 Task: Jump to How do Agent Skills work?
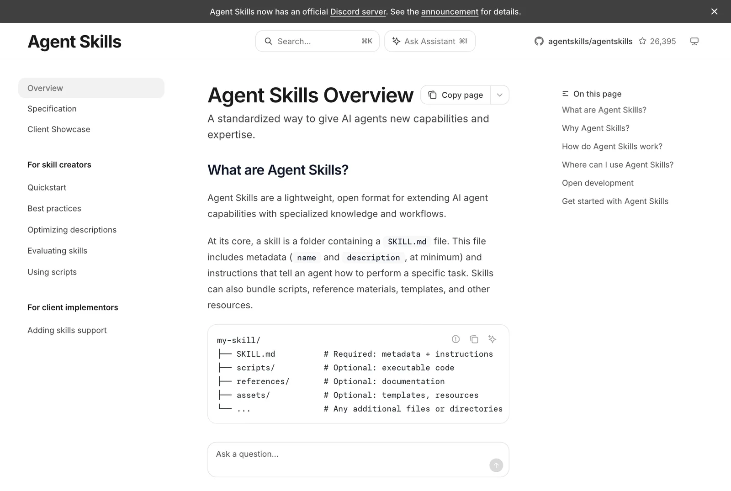612,146
